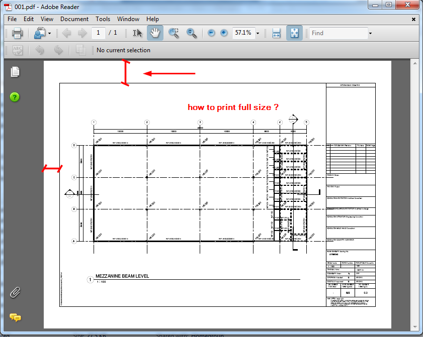This screenshot has width=423, height=337.
Task: Open the Comments panel
Action: tap(15, 318)
